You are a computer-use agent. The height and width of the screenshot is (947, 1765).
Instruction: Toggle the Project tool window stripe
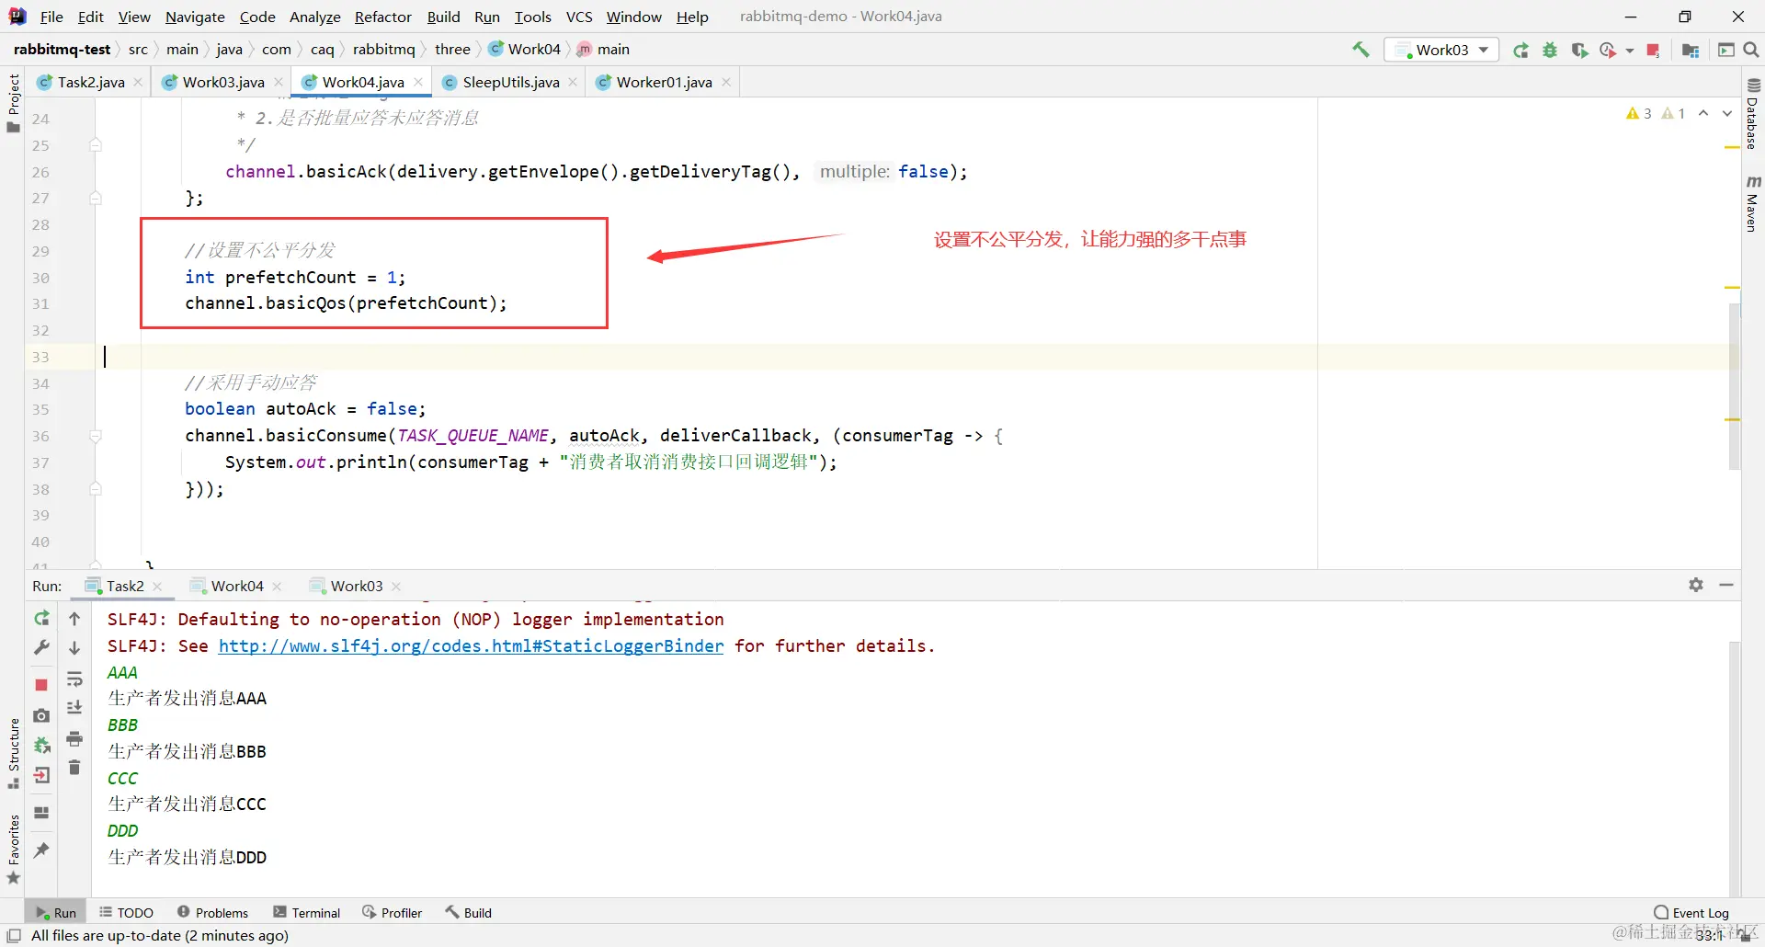(x=13, y=103)
